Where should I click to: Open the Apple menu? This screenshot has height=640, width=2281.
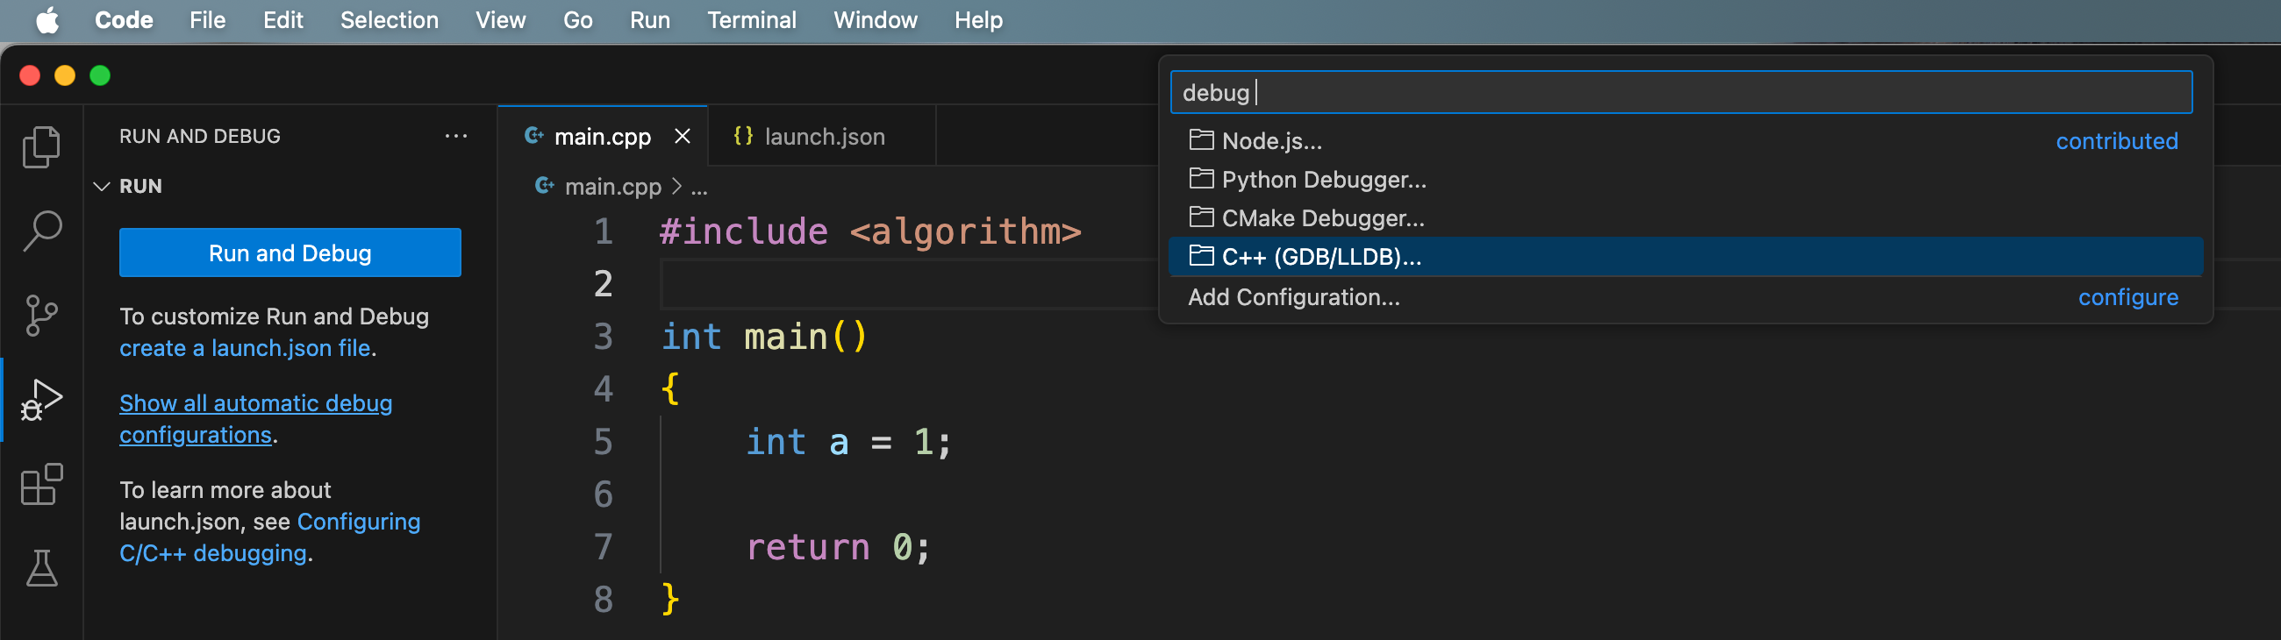pos(48,19)
